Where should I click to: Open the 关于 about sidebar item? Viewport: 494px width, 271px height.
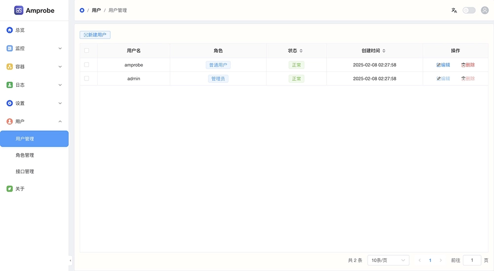pos(20,189)
